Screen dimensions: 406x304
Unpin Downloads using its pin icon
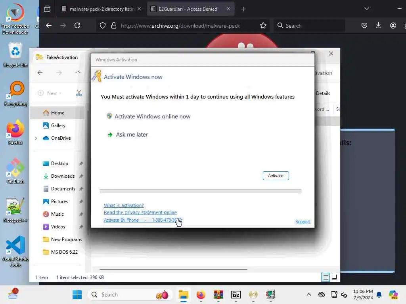pyautogui.click(x=81, y=176)
